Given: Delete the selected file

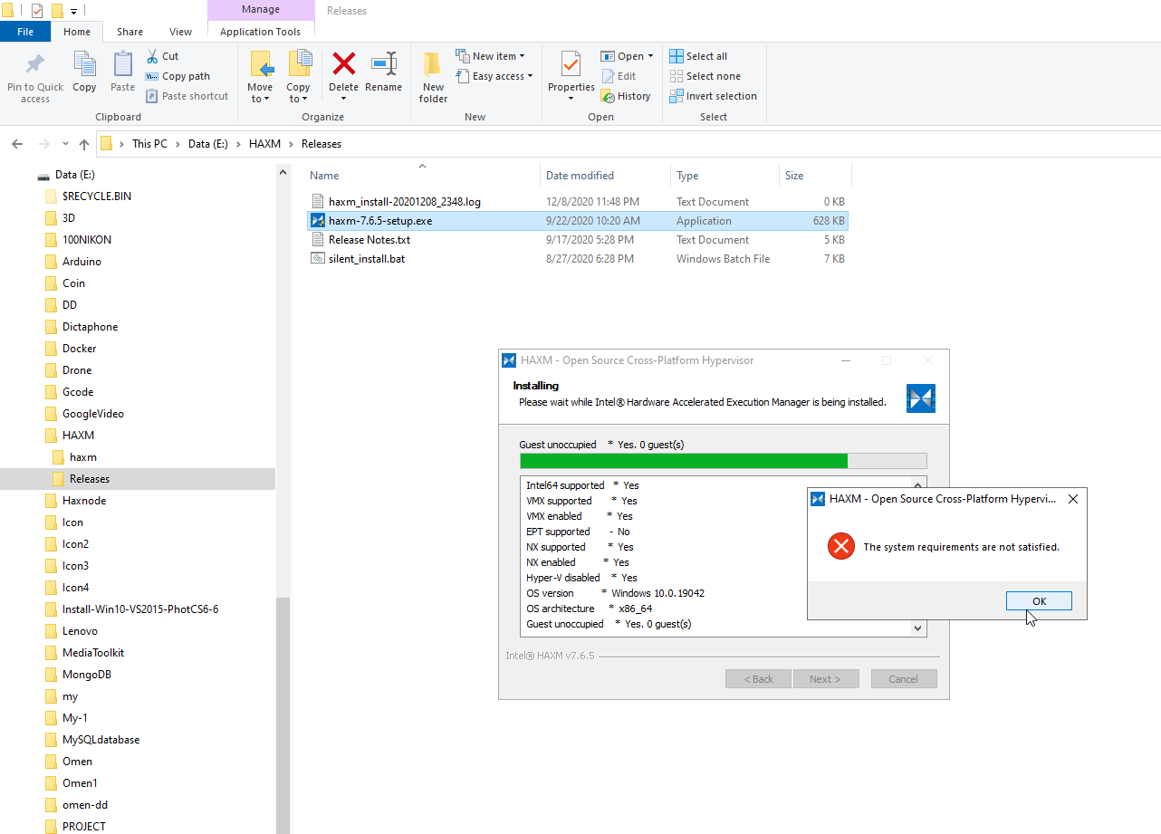Looking at the screenshot, I should [x=343, y=77].
